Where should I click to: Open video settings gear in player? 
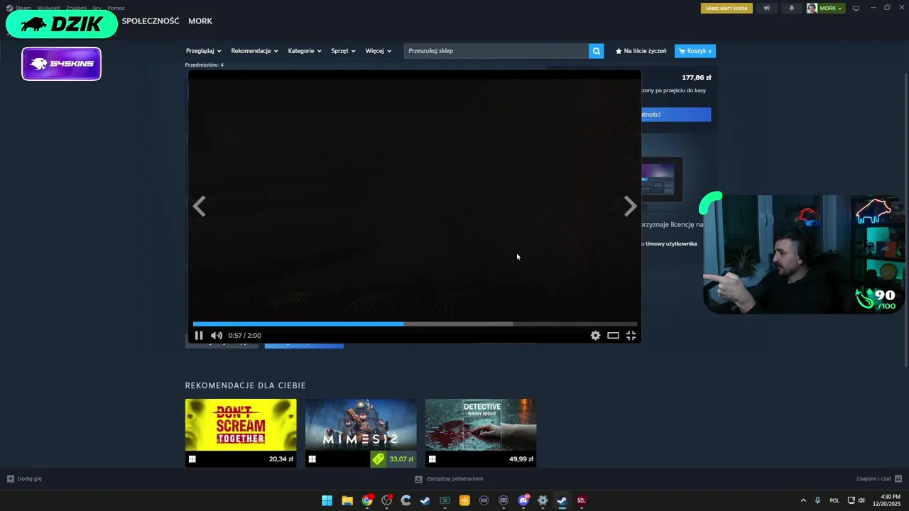[595, 336]
